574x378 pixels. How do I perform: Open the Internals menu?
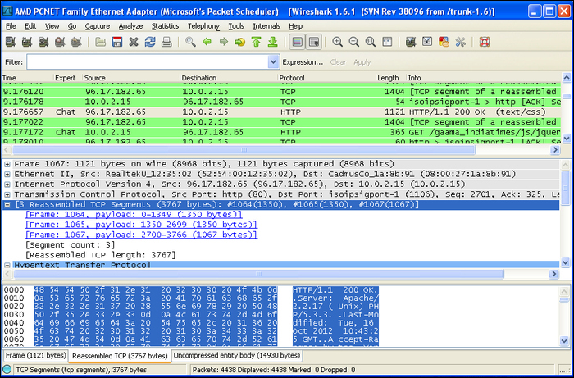coord(266,26)
